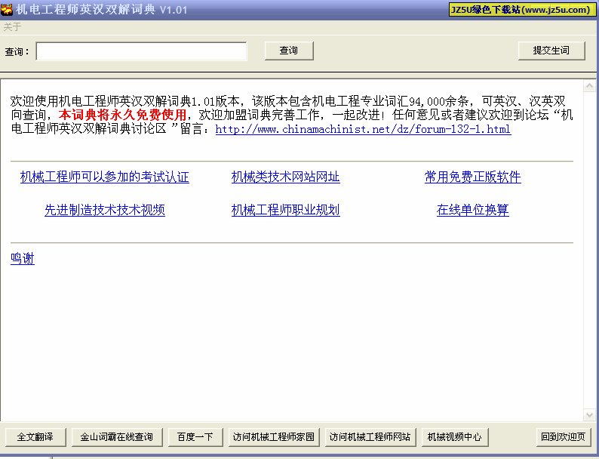The width and height of the screenshot is (599, 459).
Task: Open 常用免费正版软件 link
Action: (472, 177)
